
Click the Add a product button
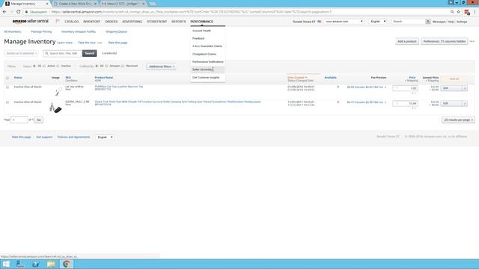coord(407,41)
